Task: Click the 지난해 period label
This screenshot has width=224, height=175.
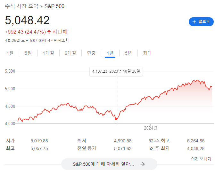Action: 60,32
